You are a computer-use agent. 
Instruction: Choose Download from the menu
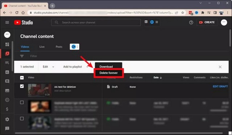(x=106, y=67)
